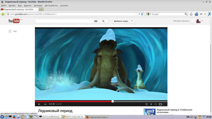Image resolution: width=212 pixels, height=119 pixels.
Task: Open the Журнал menu
Action: click(x=28, y=6)
